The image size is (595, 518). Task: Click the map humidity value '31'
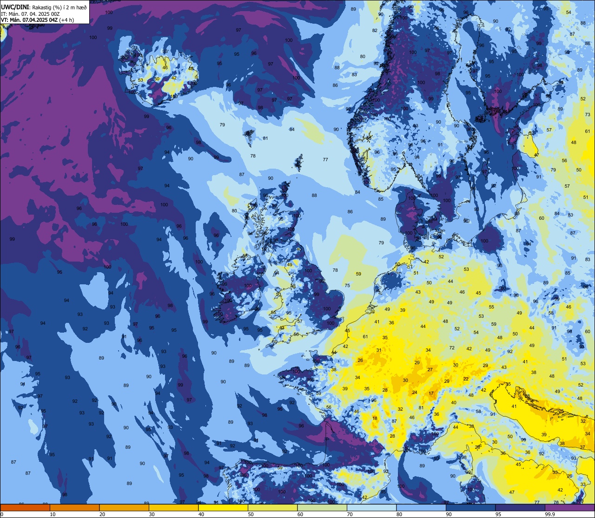point(379,350)
